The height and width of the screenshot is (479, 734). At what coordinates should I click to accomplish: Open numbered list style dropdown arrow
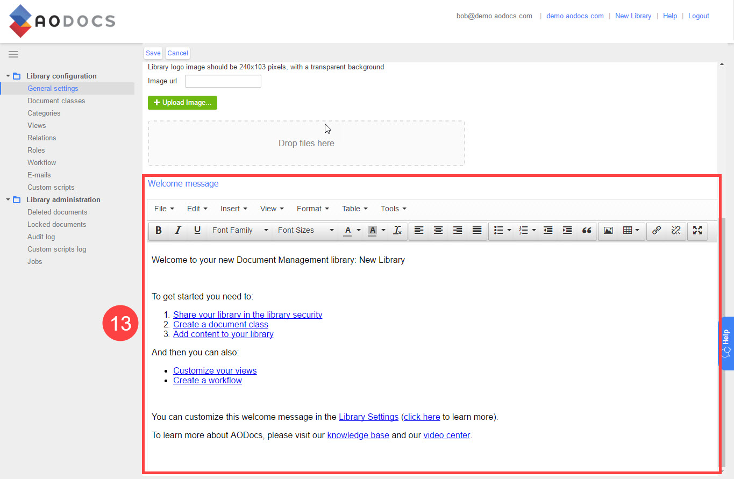(534, 230)
